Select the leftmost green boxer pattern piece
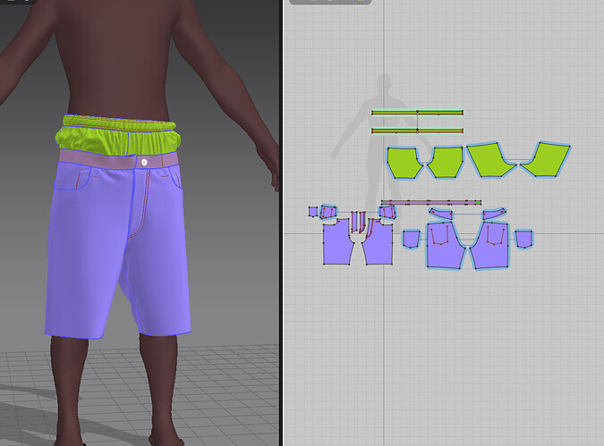604x446 pixels. click(x=404, y=164)
